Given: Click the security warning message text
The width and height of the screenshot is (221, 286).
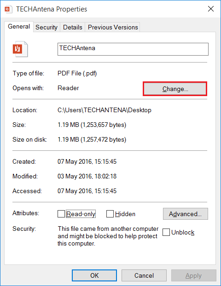Looking at the screenshot, I should 108,236.
